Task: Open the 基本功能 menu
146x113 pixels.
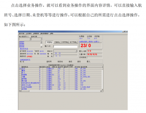Action: [x=22, y=33]
